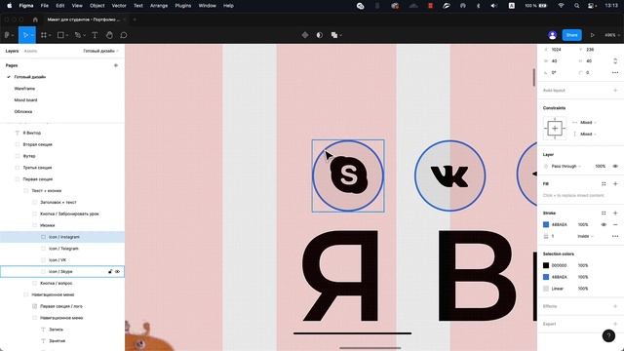Toggle visibility of Icon / Skype layer

click(x=117, y=271)
